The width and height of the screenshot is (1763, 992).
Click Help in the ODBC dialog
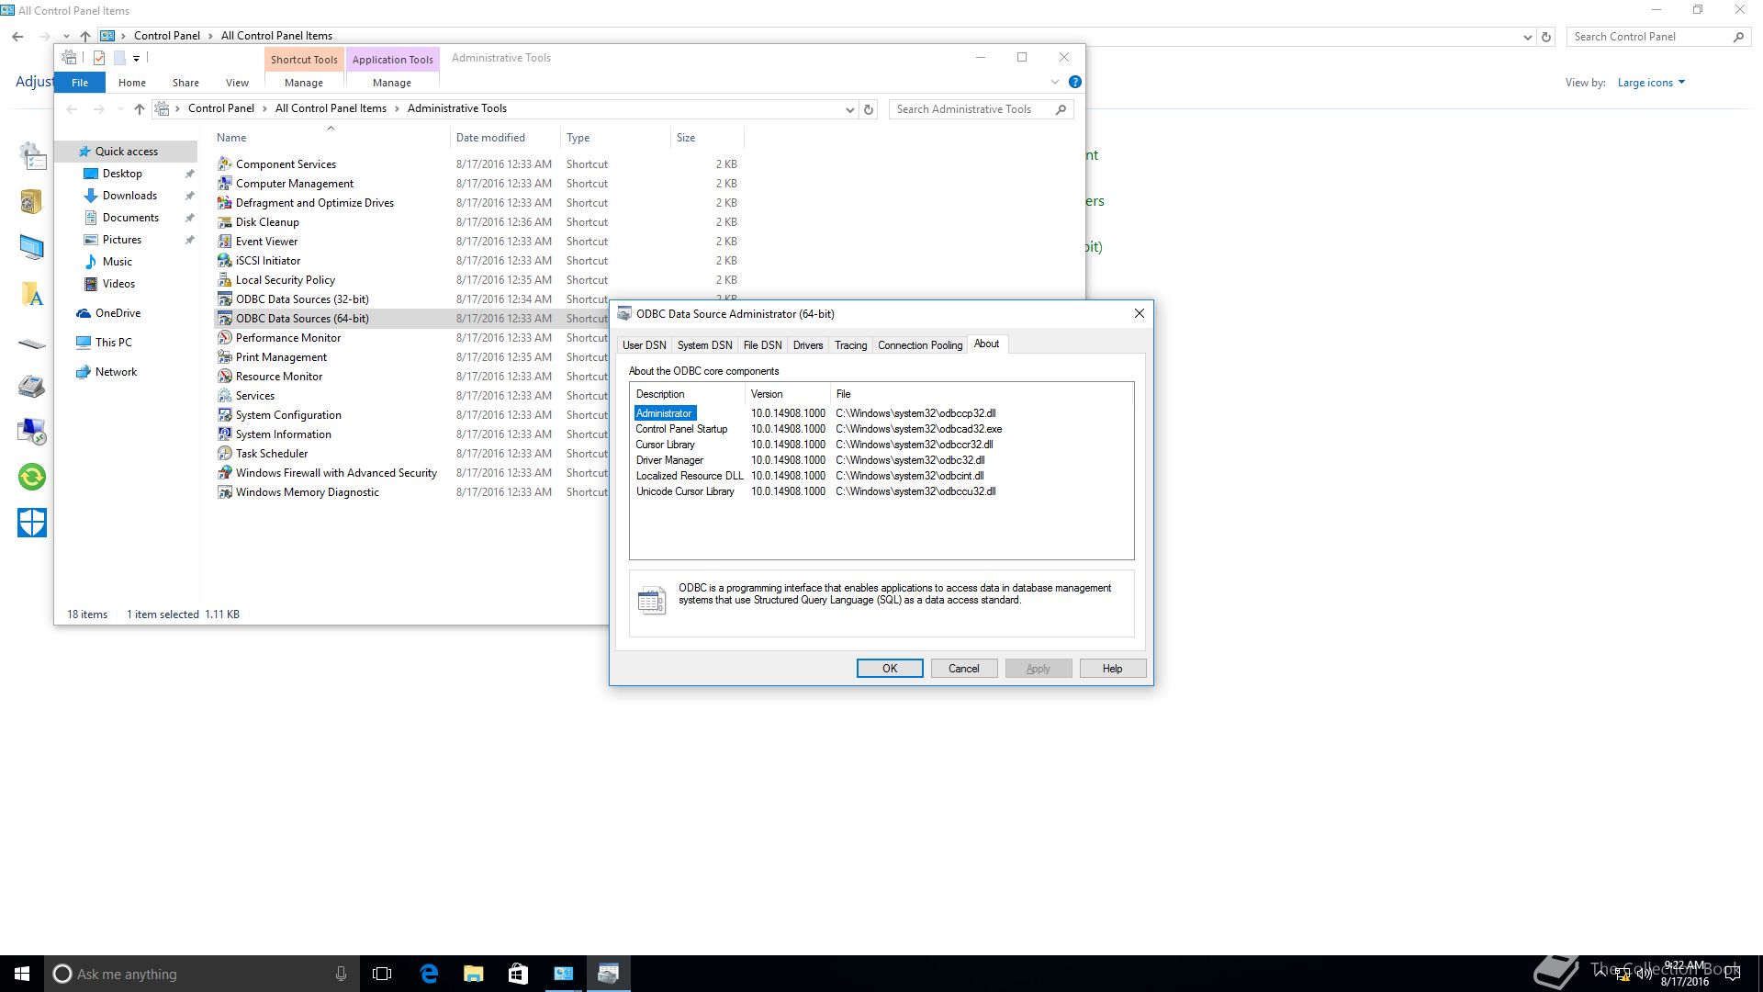[x=1113, y=669]
